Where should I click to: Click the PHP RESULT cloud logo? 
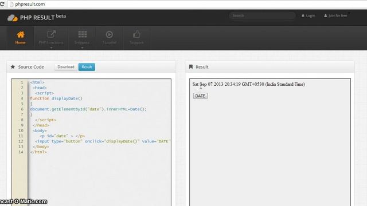pos(13,18)
